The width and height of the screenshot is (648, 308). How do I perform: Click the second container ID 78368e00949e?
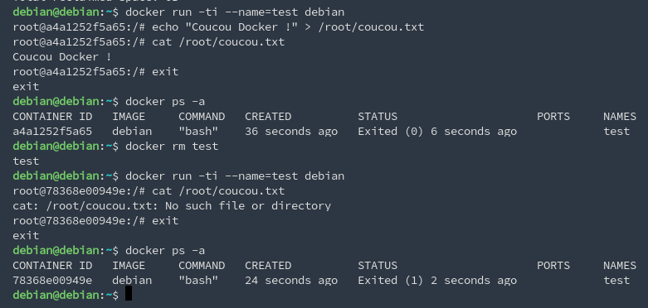coord(52,281)
